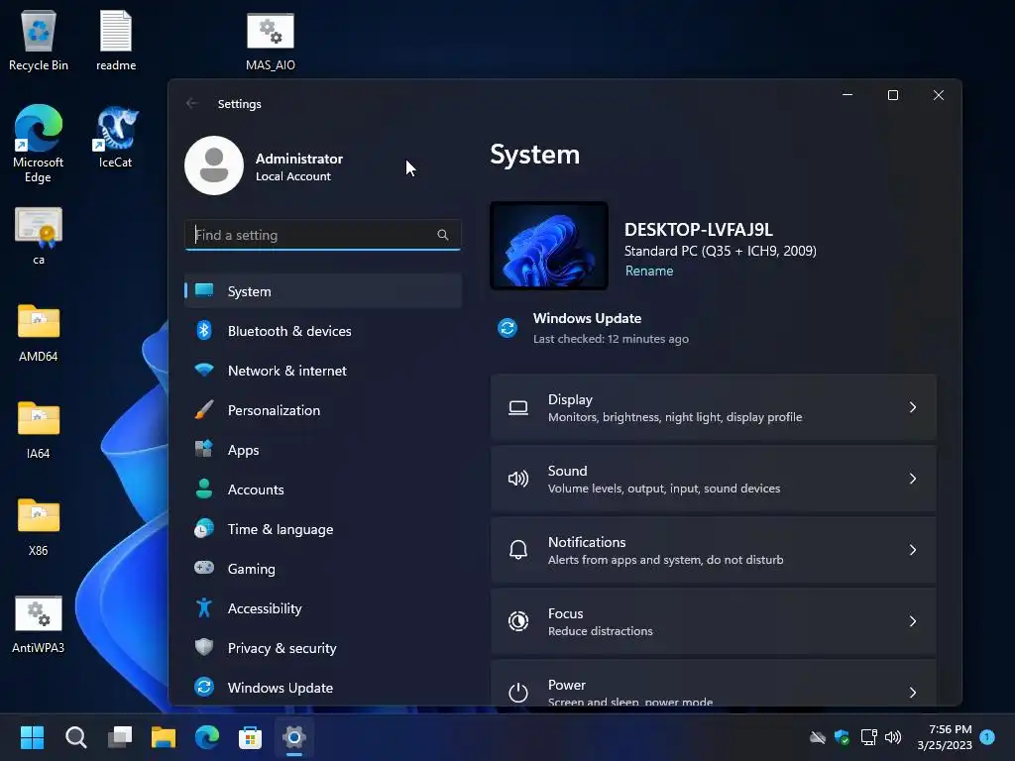Click the System page heading
Screen dimensions: 1015x761
(x=534, y=156)
